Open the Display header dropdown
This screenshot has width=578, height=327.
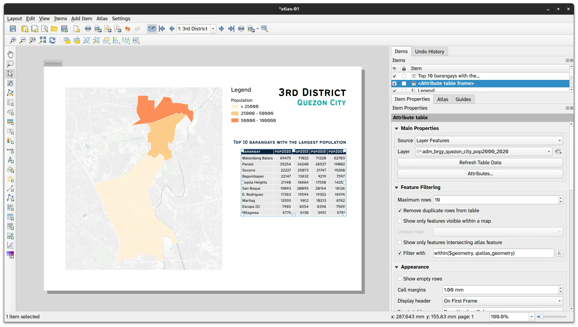click(502, 301)
